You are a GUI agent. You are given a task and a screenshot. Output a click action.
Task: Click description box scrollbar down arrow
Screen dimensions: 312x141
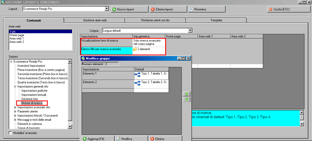coord(302,124)
